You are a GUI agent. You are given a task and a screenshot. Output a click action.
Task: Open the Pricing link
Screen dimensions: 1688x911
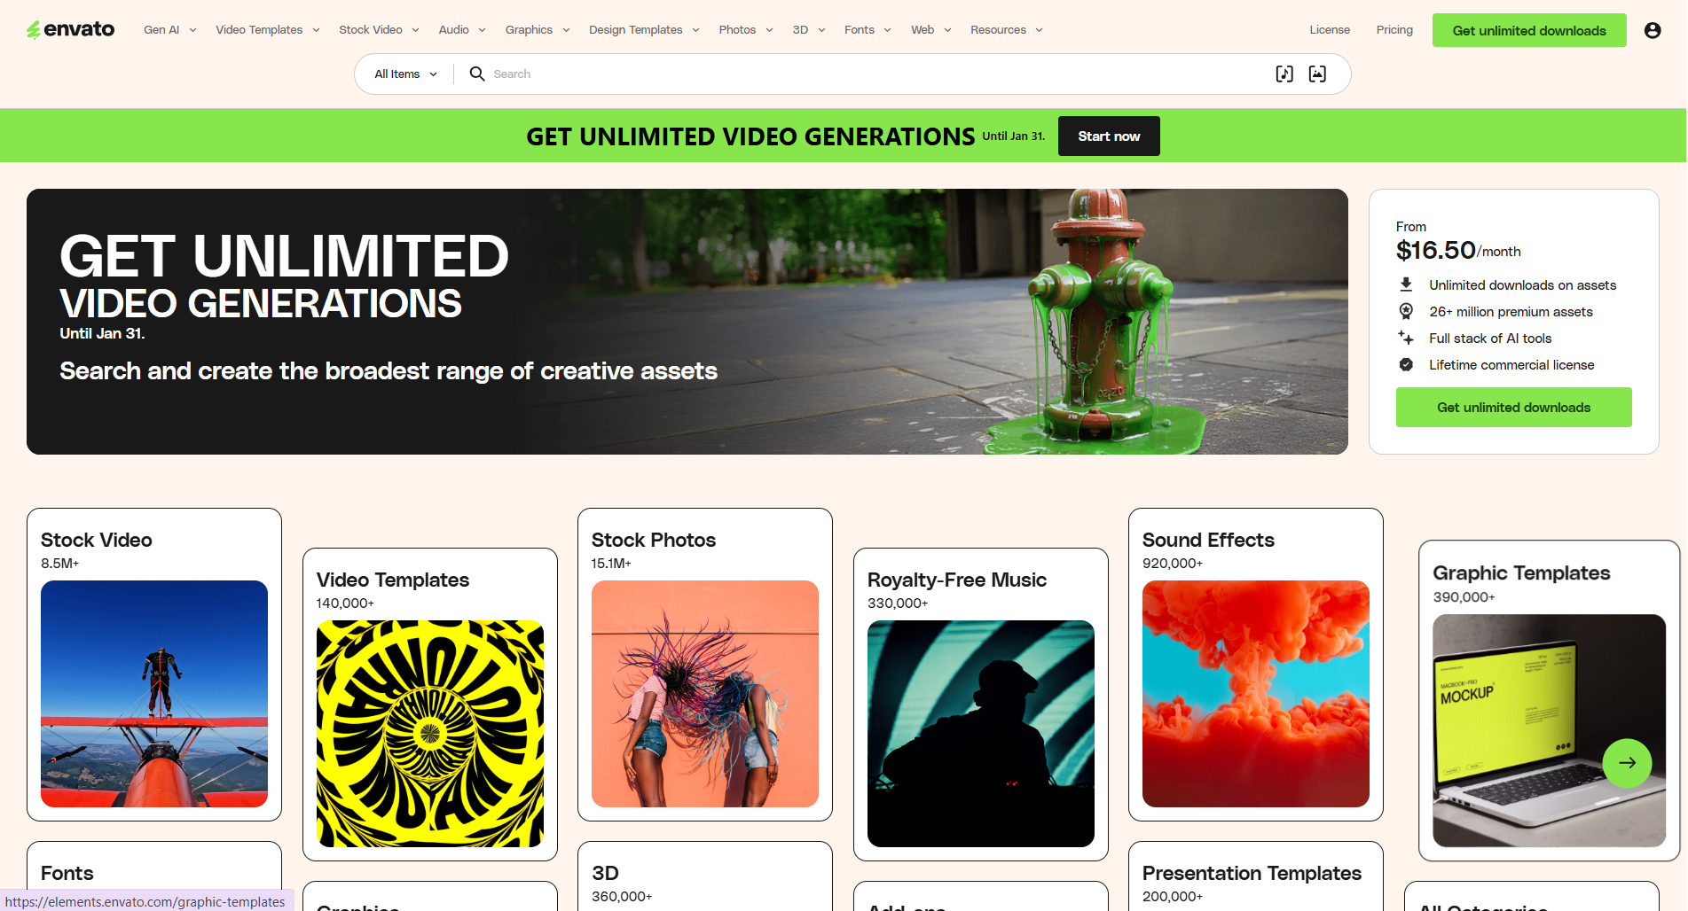click(x=1394, y=30)
